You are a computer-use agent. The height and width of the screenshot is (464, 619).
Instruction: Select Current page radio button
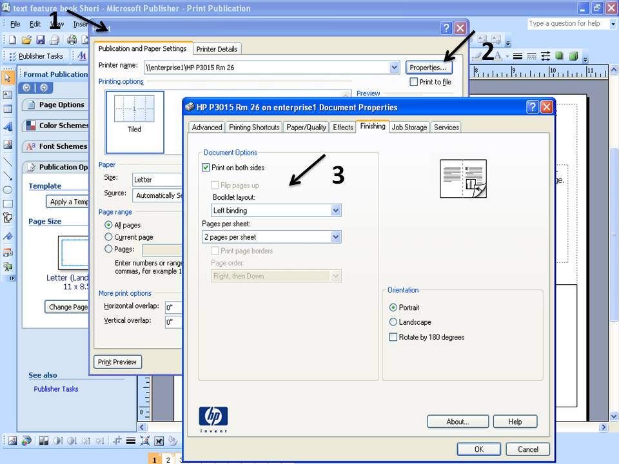(108, 237)
